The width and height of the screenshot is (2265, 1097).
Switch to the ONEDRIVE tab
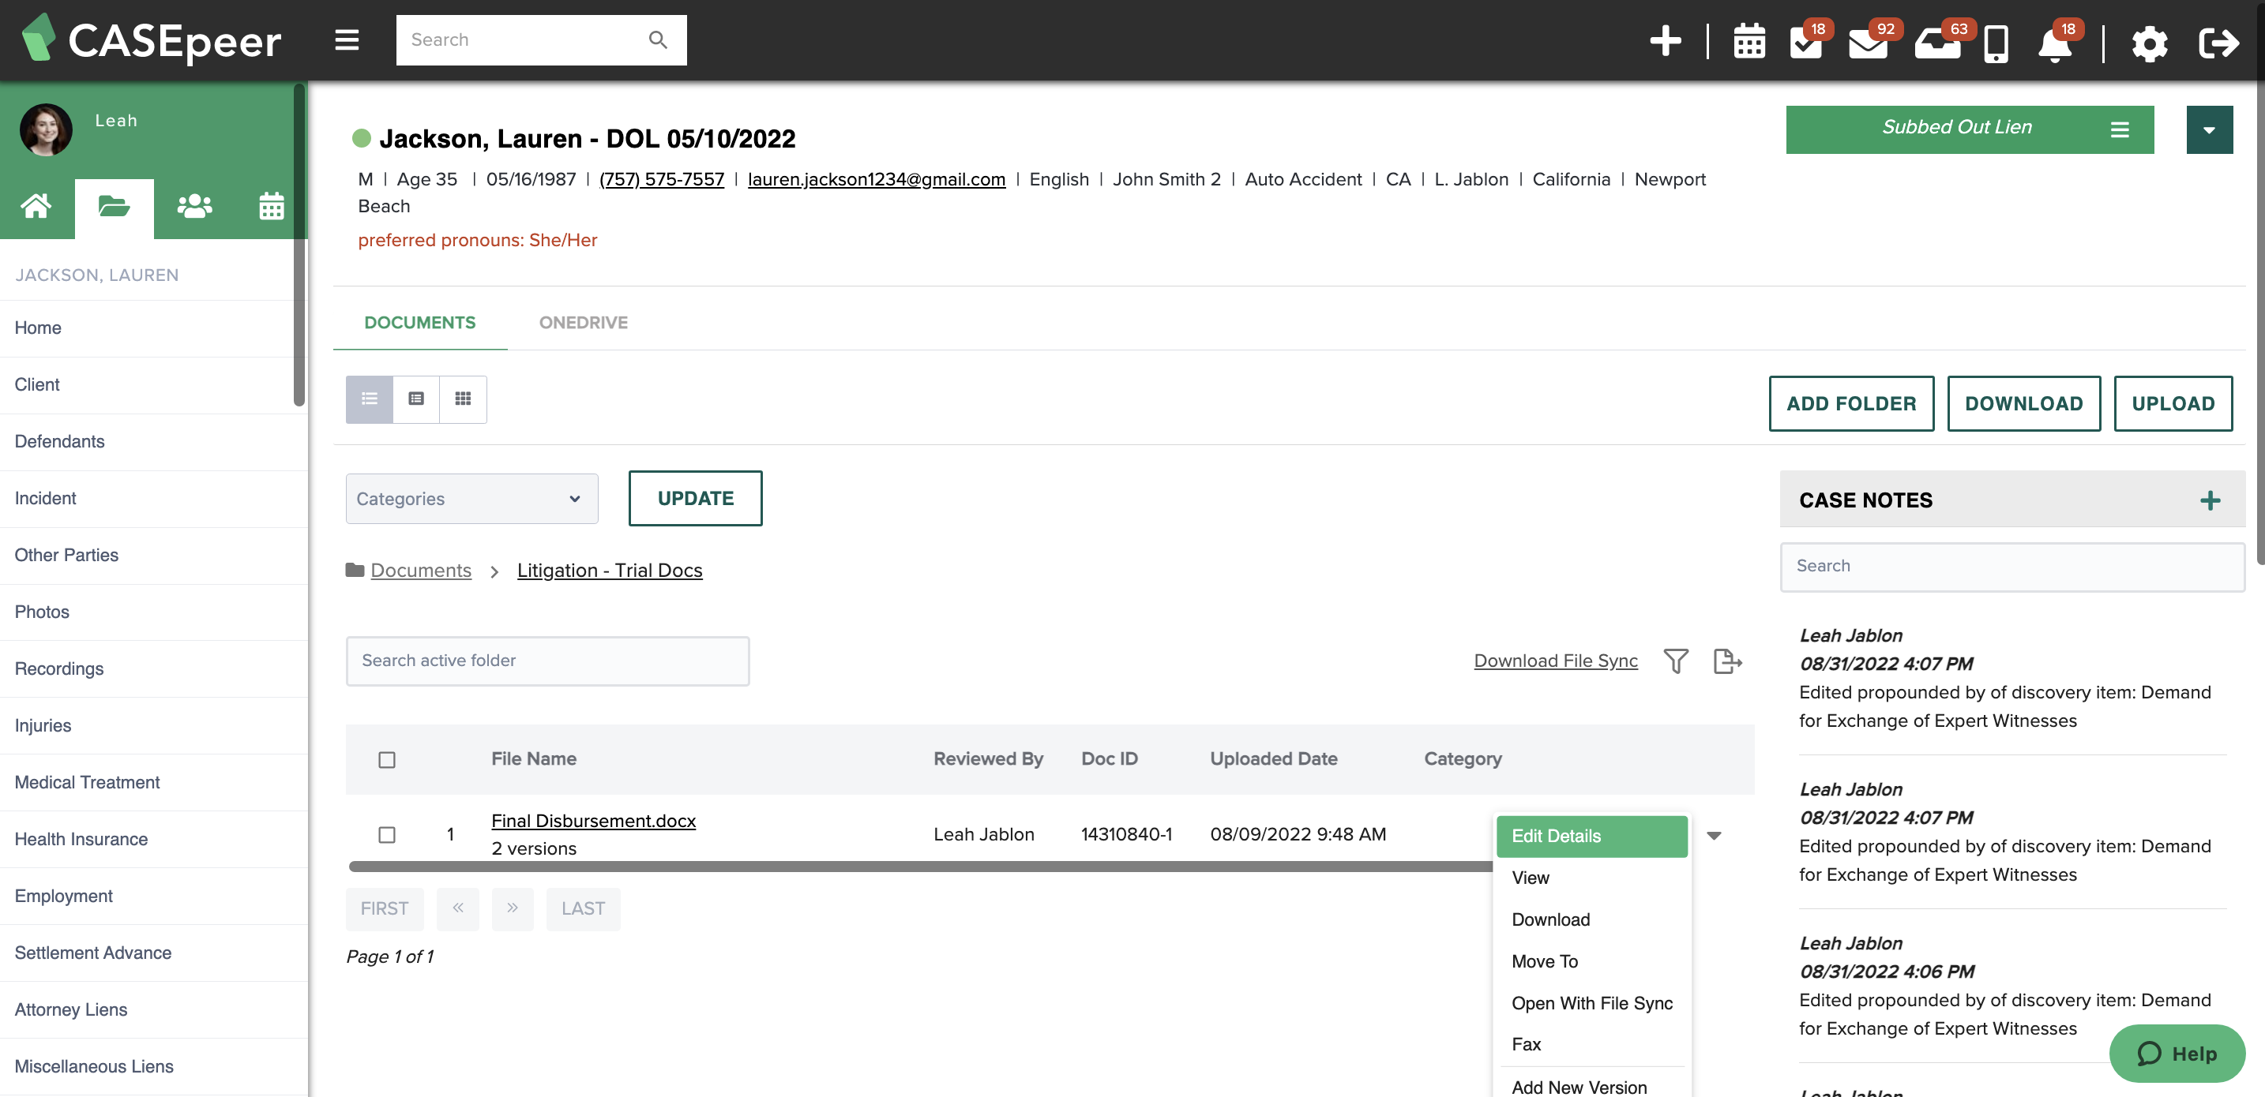click(x=583, y=322)
